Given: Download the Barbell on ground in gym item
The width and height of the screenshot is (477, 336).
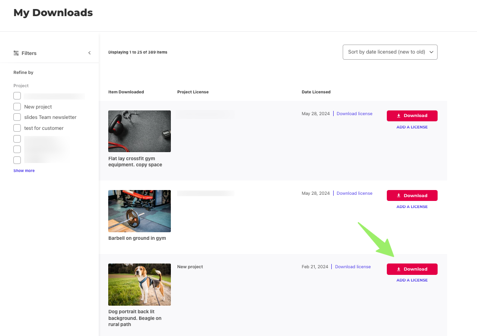Looking at the screenshot, I should pos(412,195).
